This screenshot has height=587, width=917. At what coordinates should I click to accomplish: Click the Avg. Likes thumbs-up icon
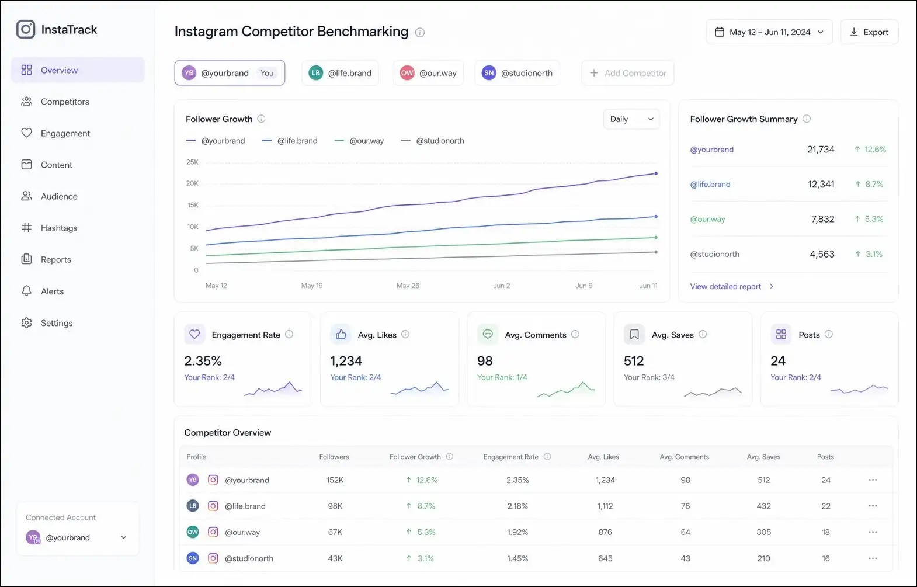click(341, 334)
